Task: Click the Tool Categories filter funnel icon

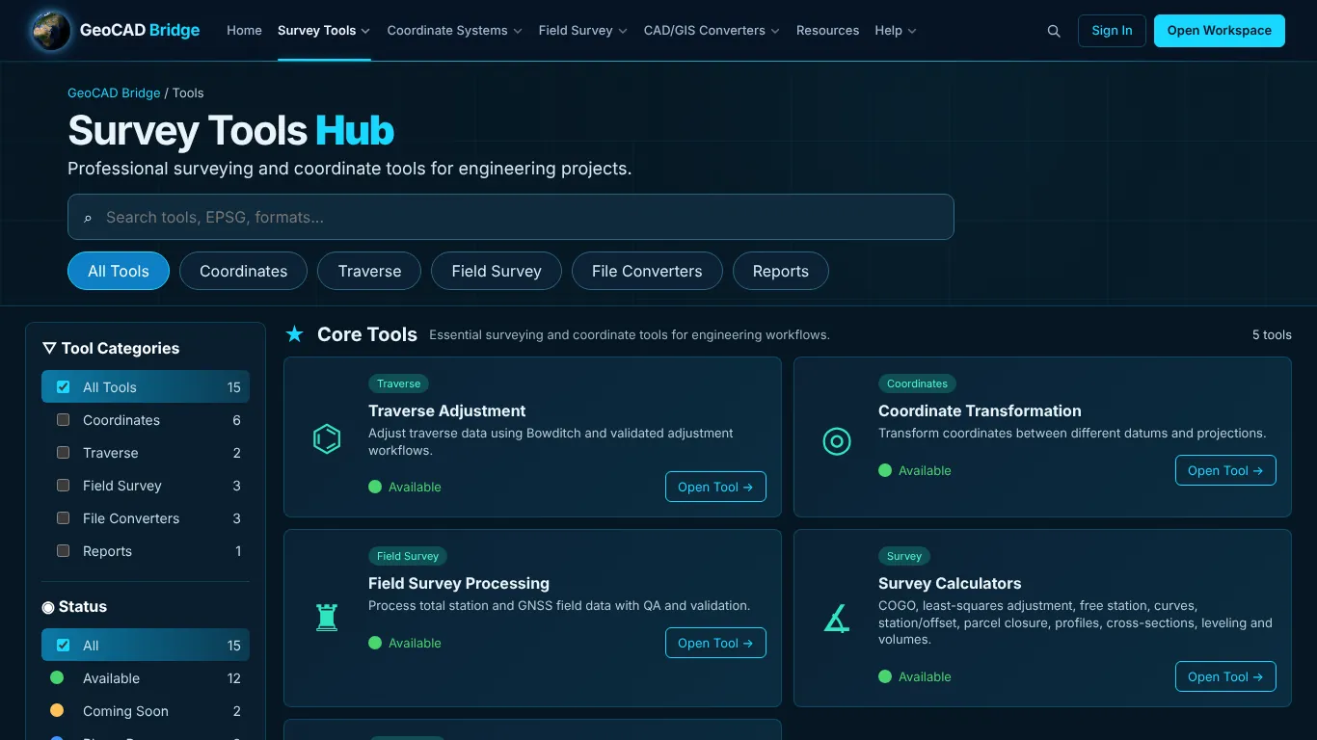Action: pos(49,348)
